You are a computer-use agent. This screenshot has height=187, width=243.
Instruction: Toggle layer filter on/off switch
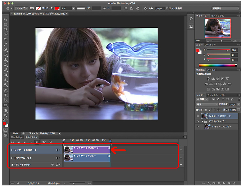[239, 99]
